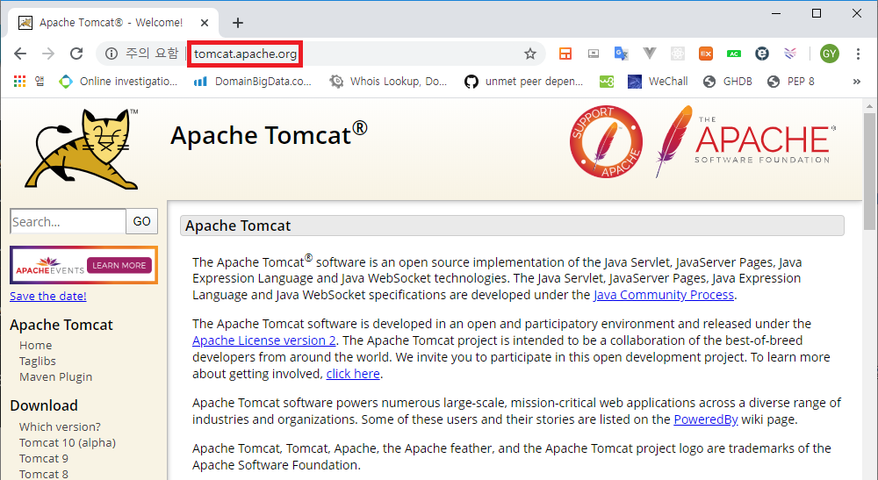The image size is (878, 480).
Task: Open Whois Lookup bookmark
Action: tap(388, 82)
